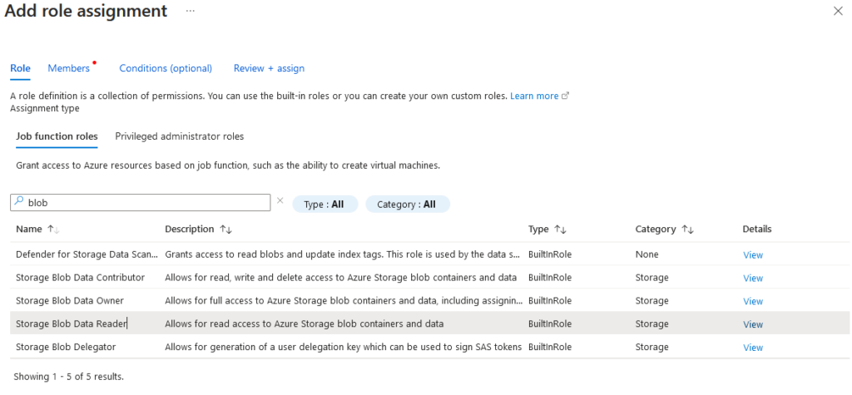Clear the blob search text with X icon
Screen dimensions: 852x395
pos(280,201)
